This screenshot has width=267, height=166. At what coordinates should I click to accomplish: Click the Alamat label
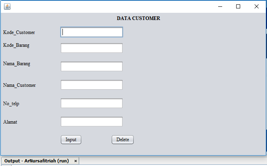pyautogui.click(x=10, y=122)
